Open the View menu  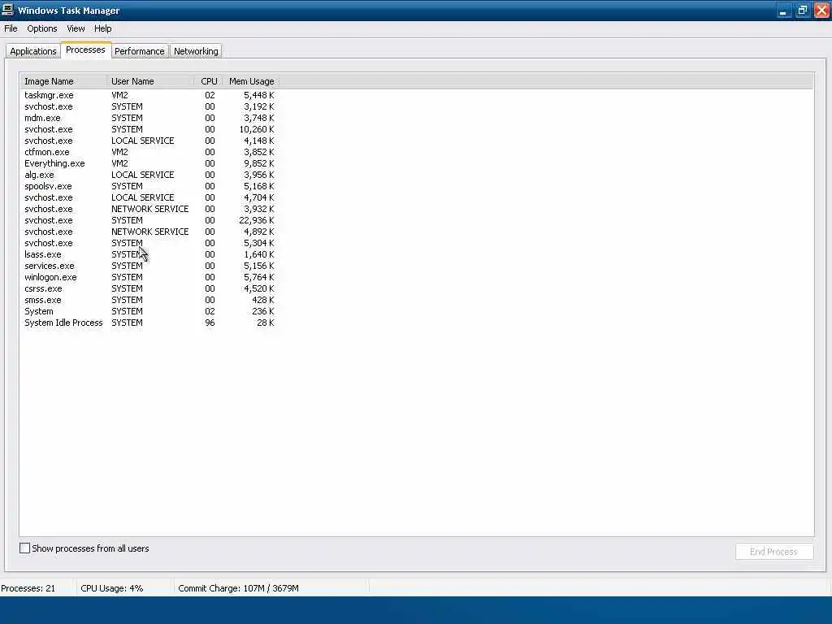[x=76, y=28]
